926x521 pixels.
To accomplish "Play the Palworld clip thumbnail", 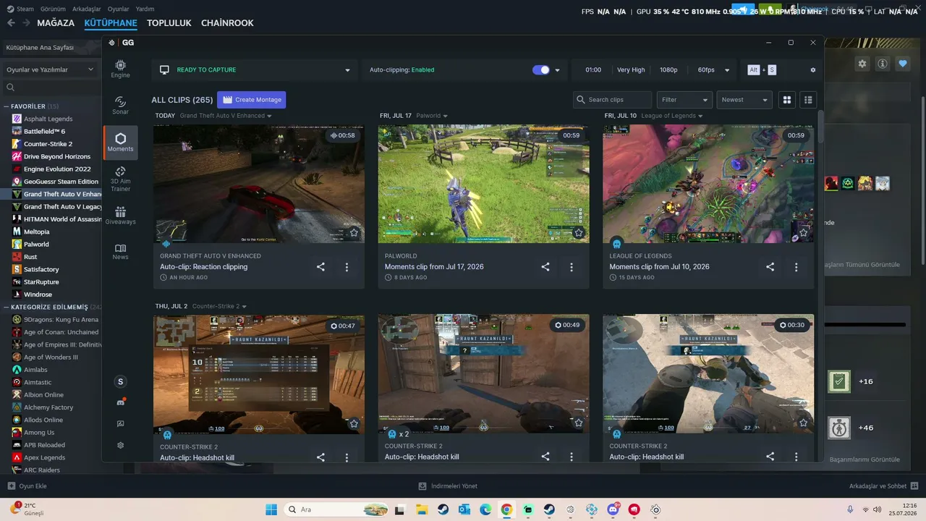I will click(x=484, y=184).
